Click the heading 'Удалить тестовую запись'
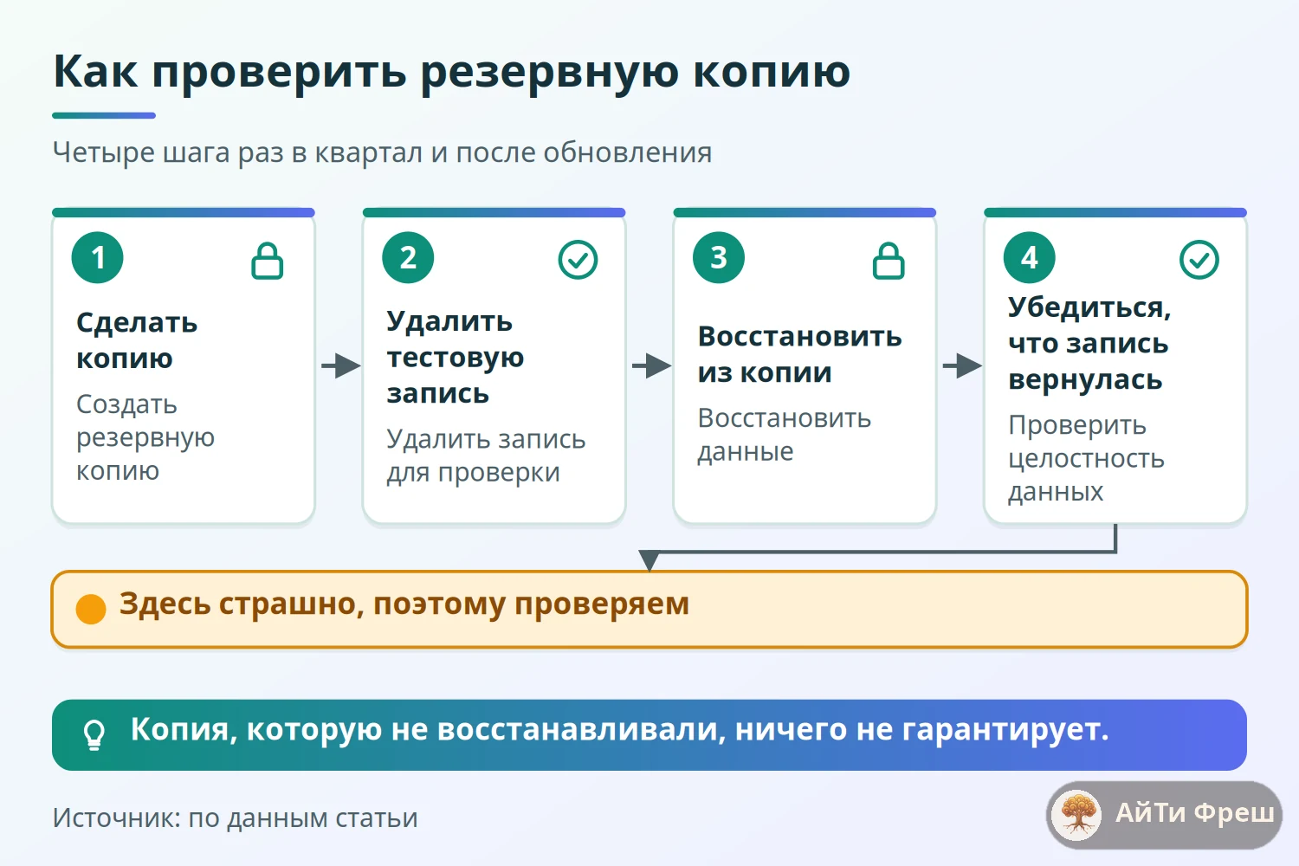This screenshot has height=866, width=1299. [x=456, y=357]
